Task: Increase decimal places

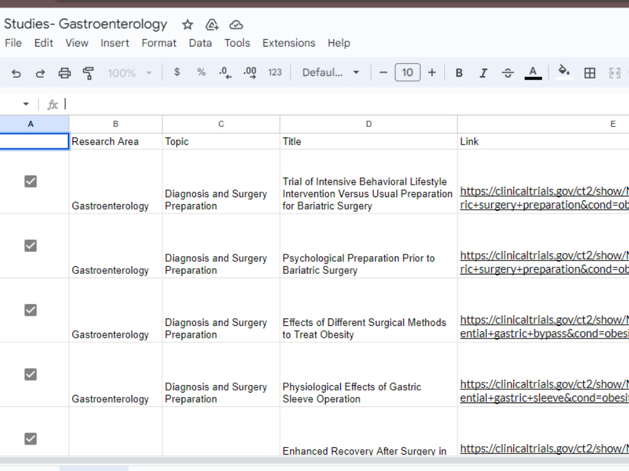Action: 250,72
